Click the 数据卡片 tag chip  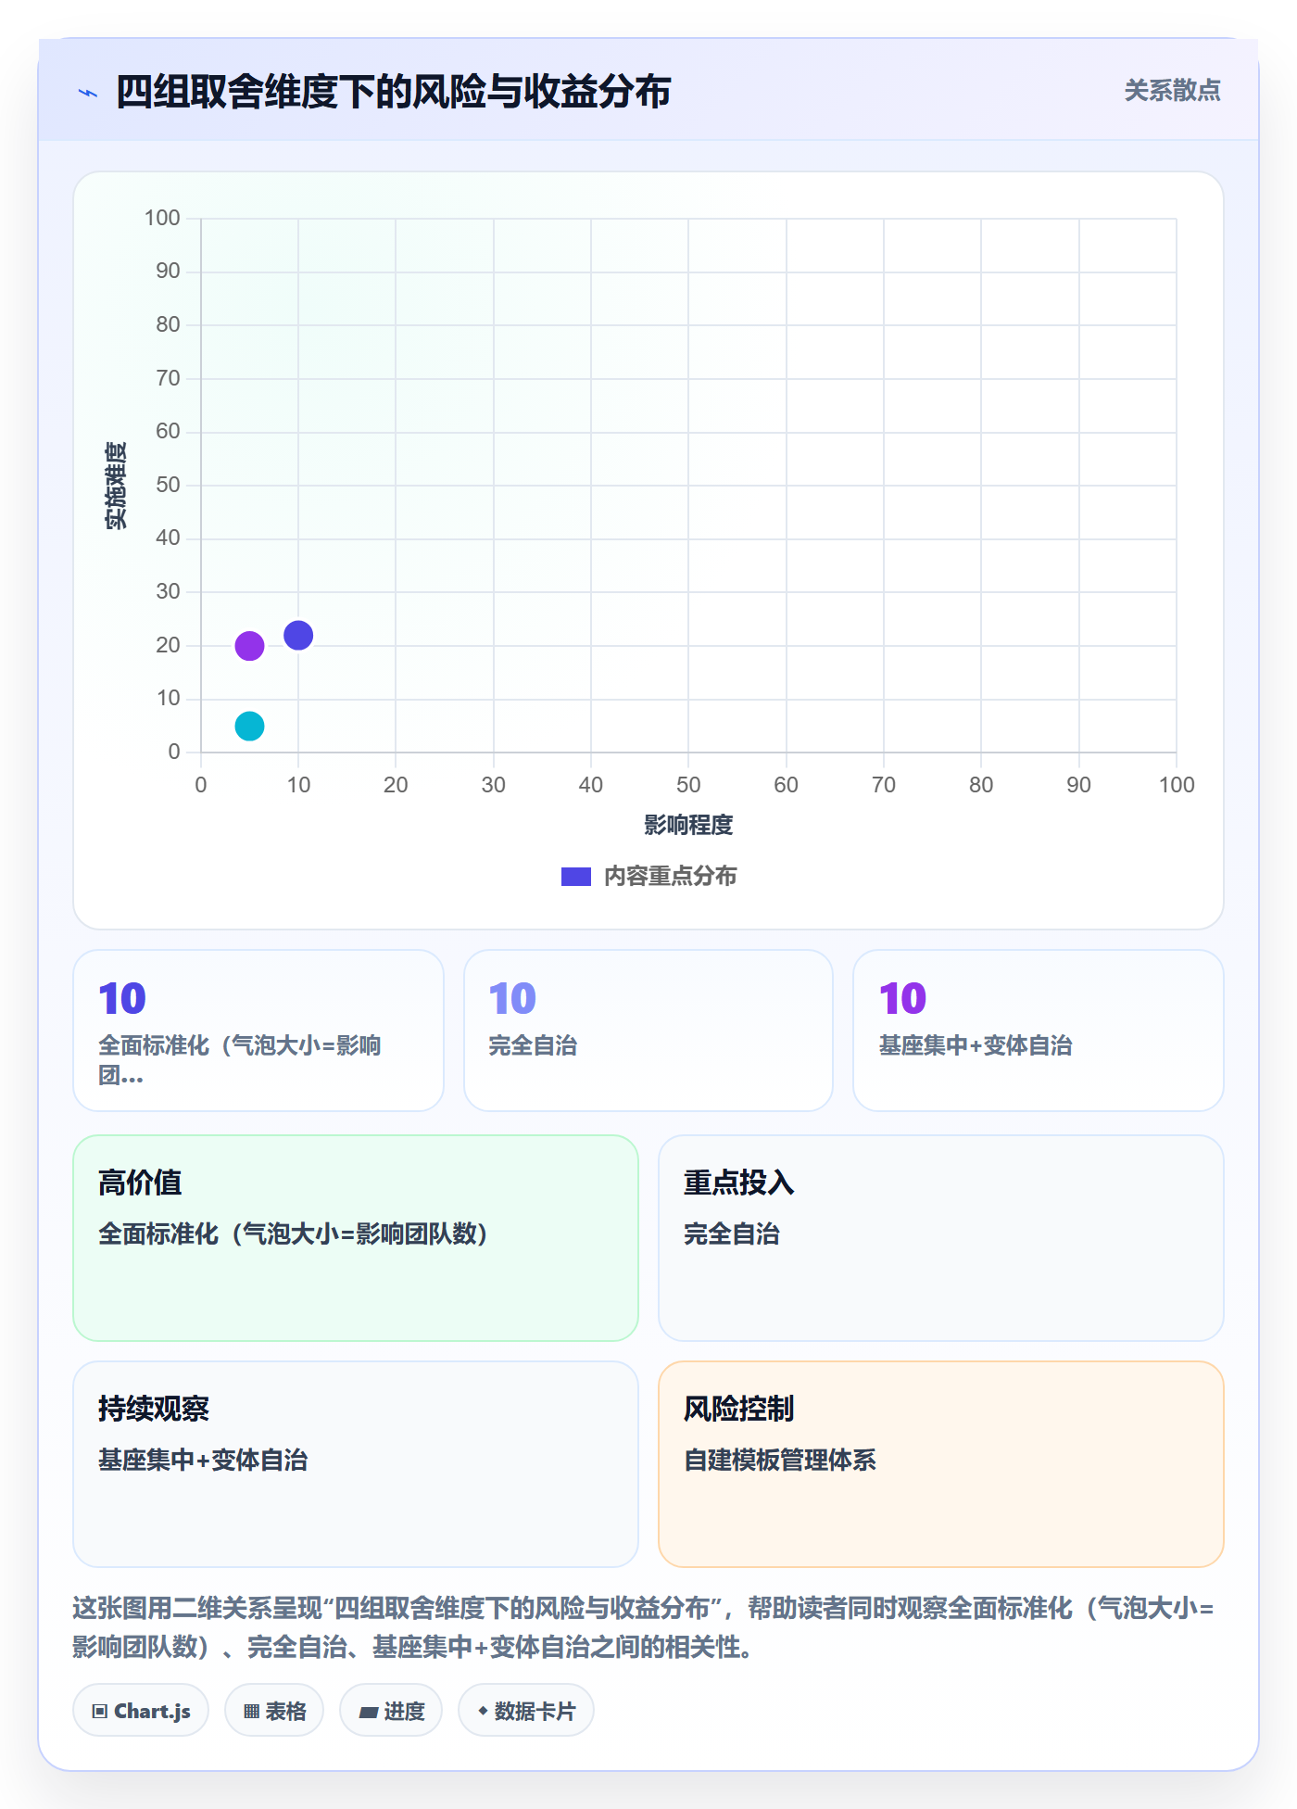tap(526, 1711)
